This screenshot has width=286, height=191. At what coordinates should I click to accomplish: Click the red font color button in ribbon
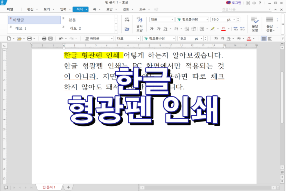223,29
